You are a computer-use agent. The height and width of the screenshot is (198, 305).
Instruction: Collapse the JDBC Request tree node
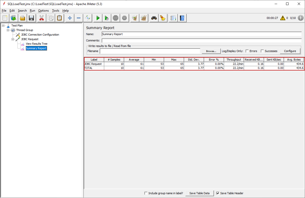click(x=13, y=39)
